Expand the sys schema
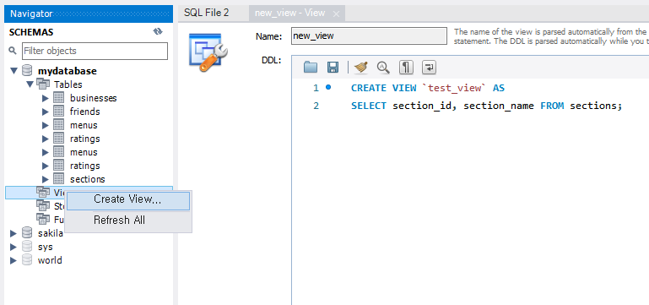 tap(14, 247)
